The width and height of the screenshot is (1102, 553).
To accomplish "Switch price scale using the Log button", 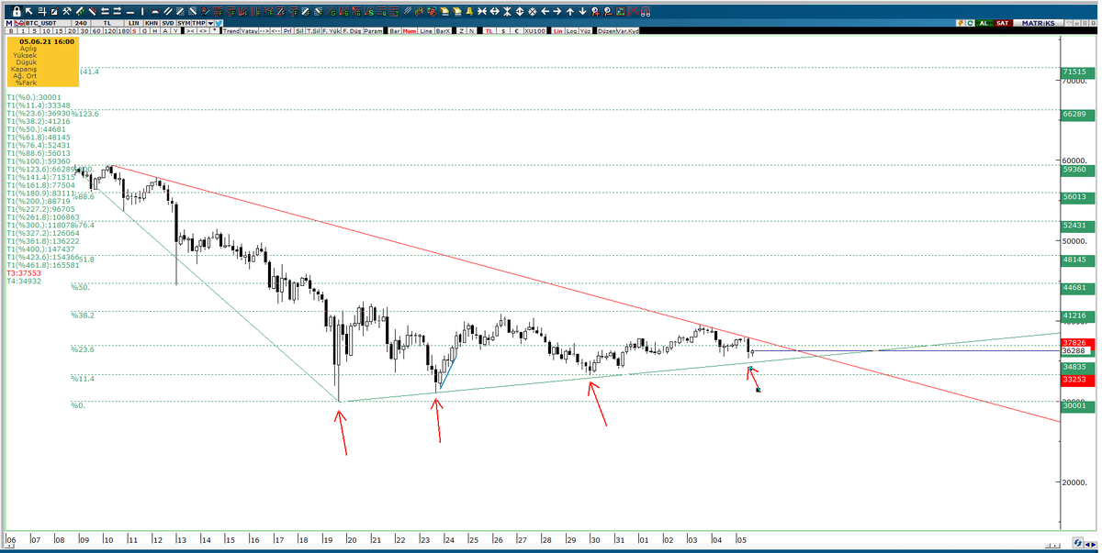I will click(x=569, y=32).
